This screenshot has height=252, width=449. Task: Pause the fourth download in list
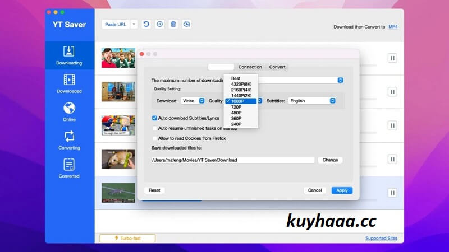(x=392, y=159)
